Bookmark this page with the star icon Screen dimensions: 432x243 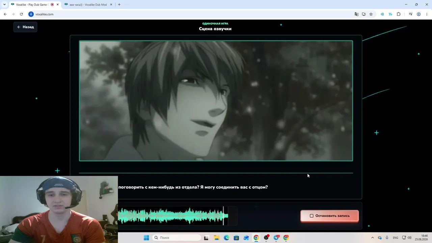371,14
